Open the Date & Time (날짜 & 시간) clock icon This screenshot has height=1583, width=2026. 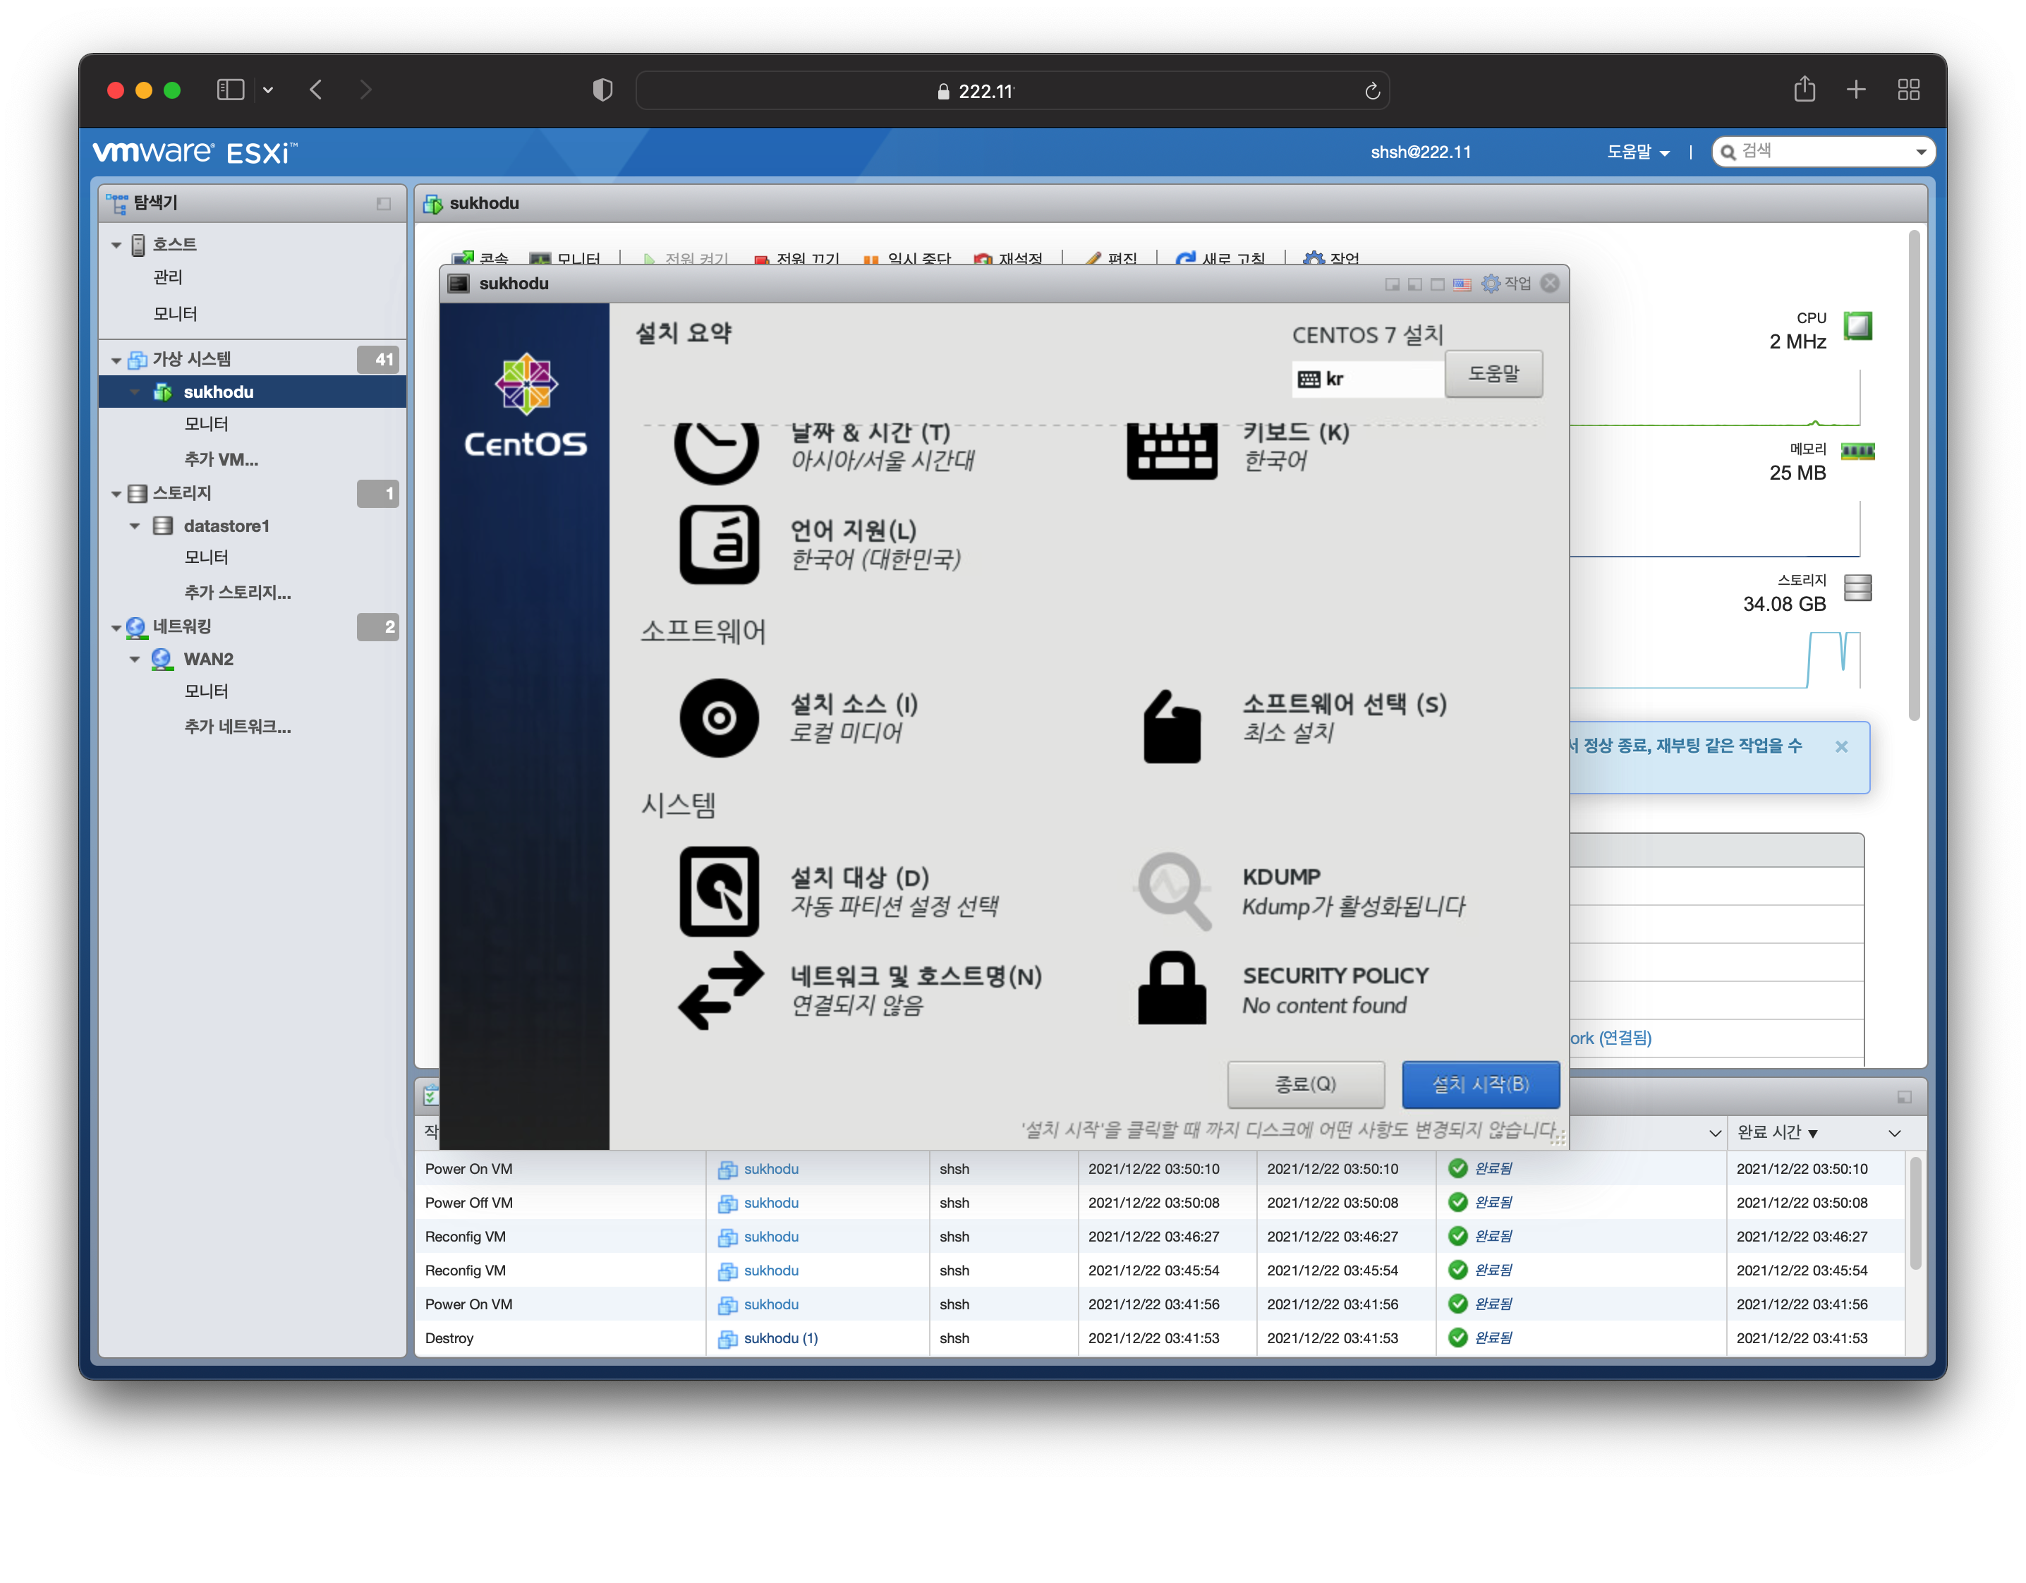point(716,450)
